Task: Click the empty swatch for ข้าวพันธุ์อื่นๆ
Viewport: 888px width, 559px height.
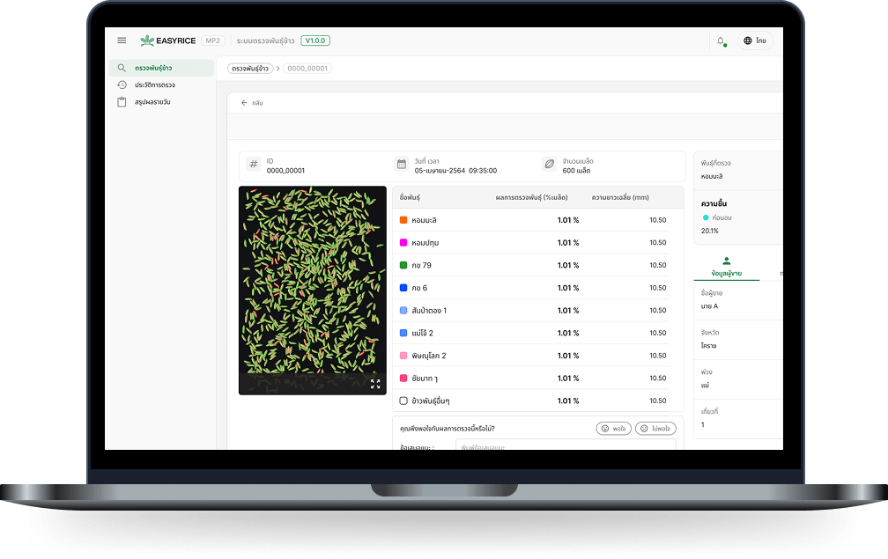Action: coord(403,401)
